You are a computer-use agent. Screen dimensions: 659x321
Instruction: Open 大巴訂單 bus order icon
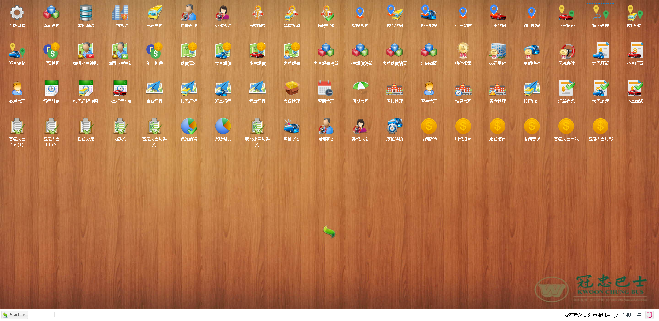click(x=600, y=51)
